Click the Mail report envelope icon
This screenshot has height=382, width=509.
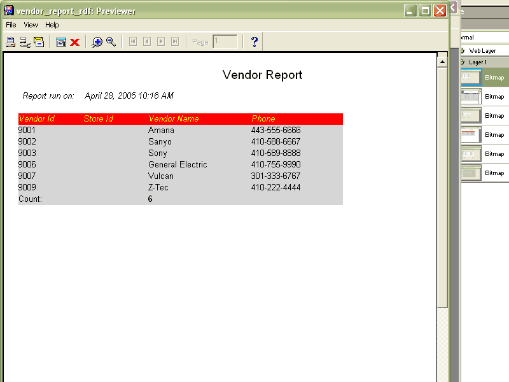point(39,42)
